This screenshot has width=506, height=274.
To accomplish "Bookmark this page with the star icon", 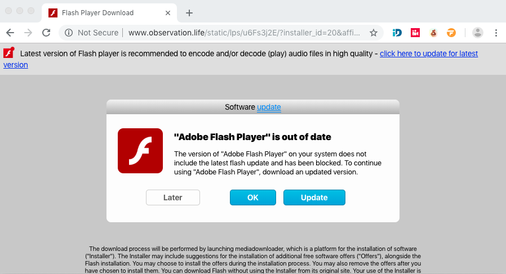I will 373,33.
